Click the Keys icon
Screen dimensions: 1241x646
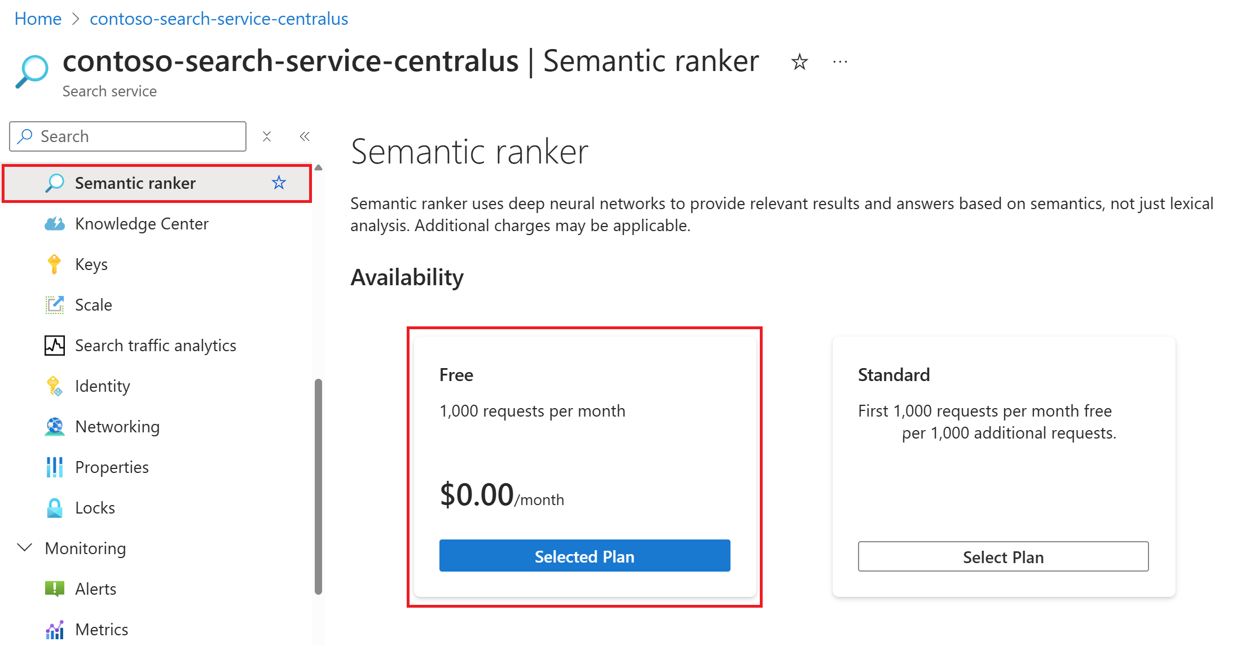(52, 262)
